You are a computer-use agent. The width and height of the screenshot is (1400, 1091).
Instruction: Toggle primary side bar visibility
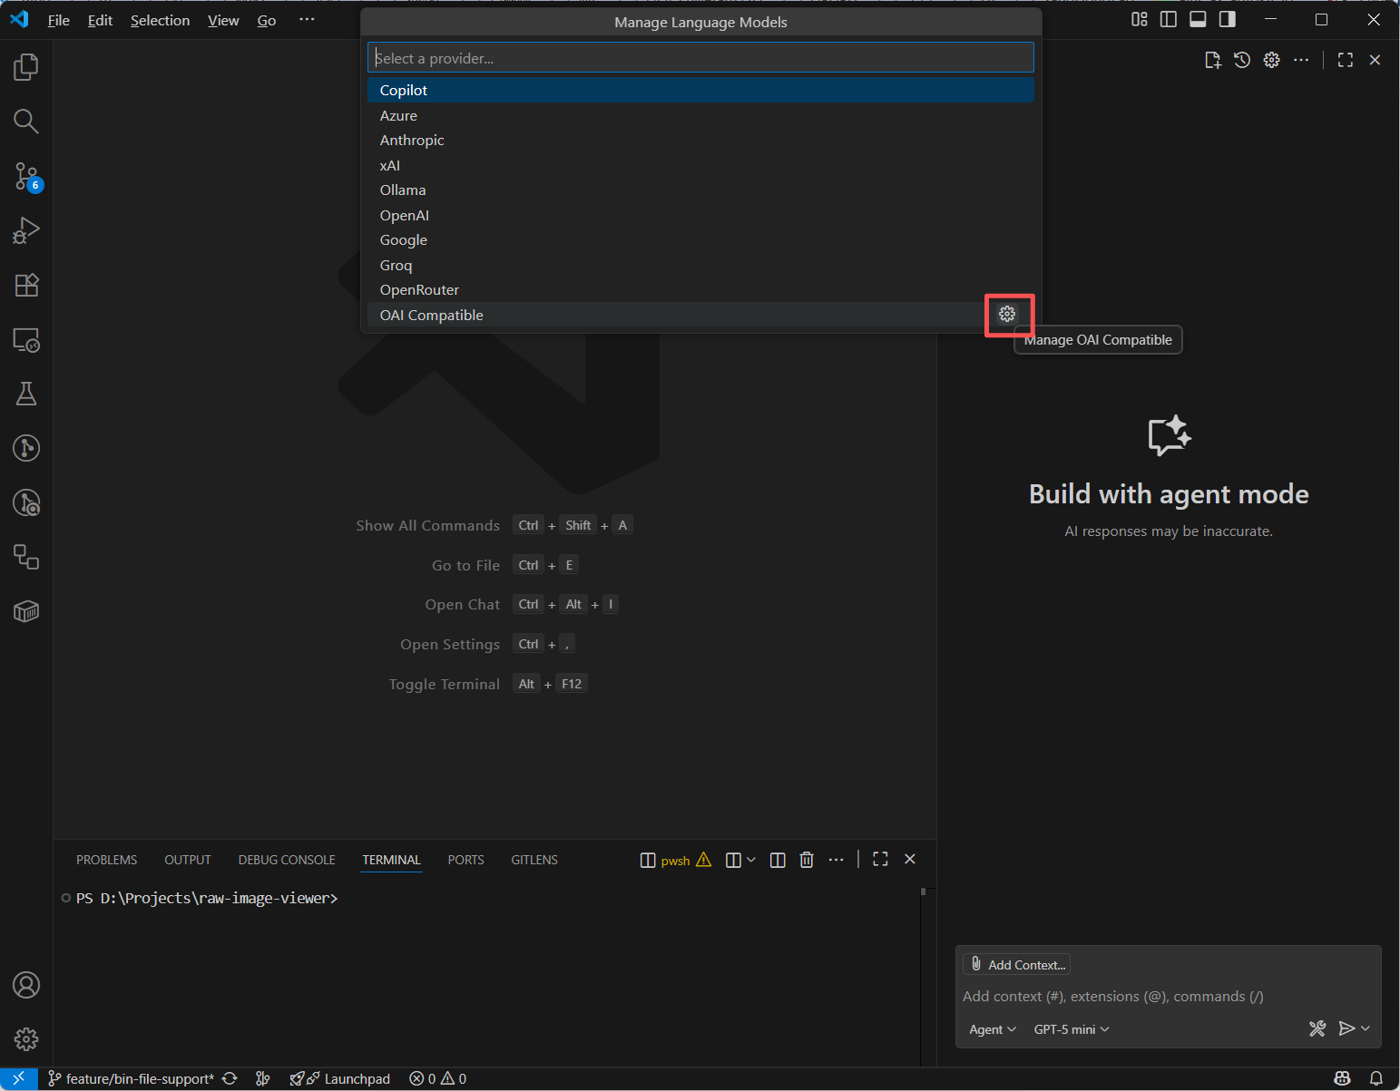point(1169,19)
